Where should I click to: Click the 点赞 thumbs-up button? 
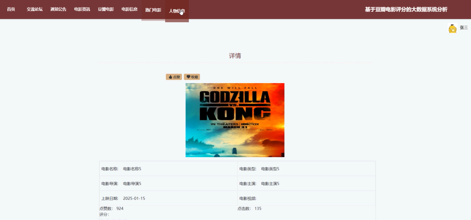pyautogui.click(x=174, y=77)
